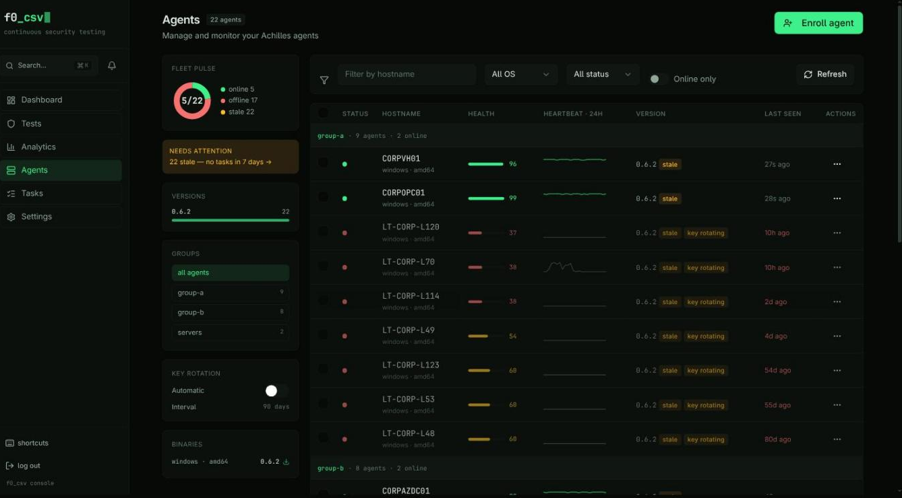Open actions menu for LT-CORP-L49

(837, 336)
